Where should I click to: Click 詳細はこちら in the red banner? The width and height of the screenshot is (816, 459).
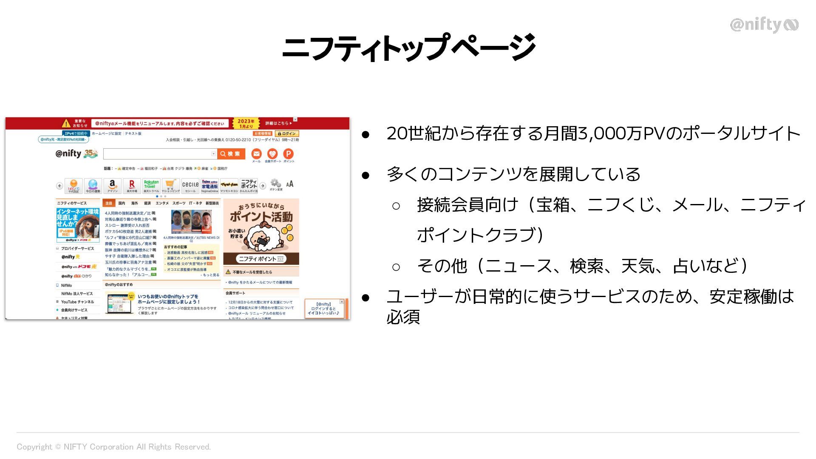(278, 123)
